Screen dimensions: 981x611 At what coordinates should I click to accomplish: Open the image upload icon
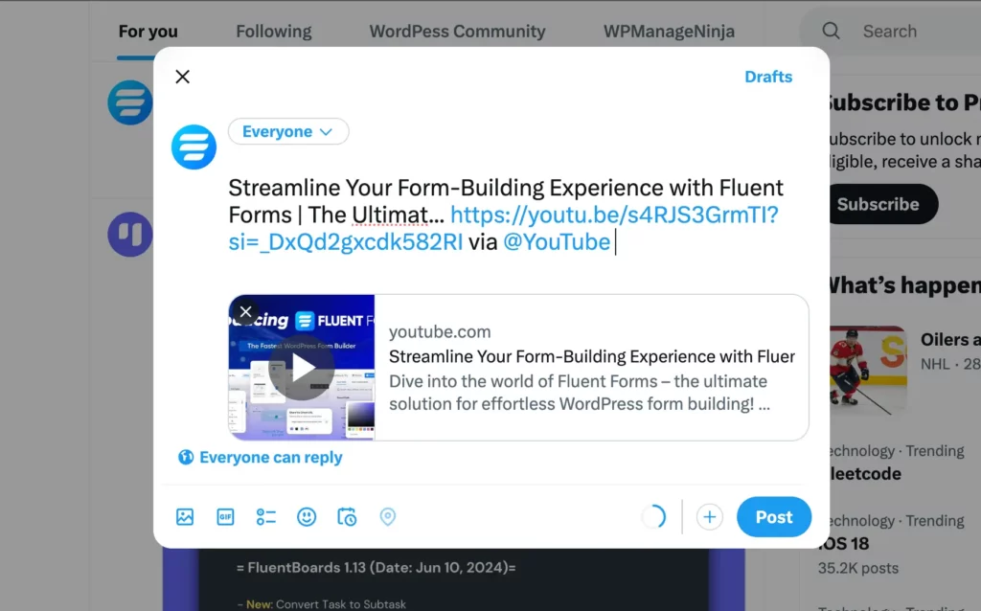(185, 516)
